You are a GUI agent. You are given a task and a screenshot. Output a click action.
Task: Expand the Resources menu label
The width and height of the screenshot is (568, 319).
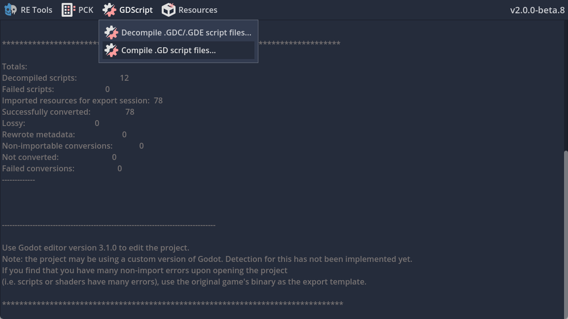click(198, 10)
